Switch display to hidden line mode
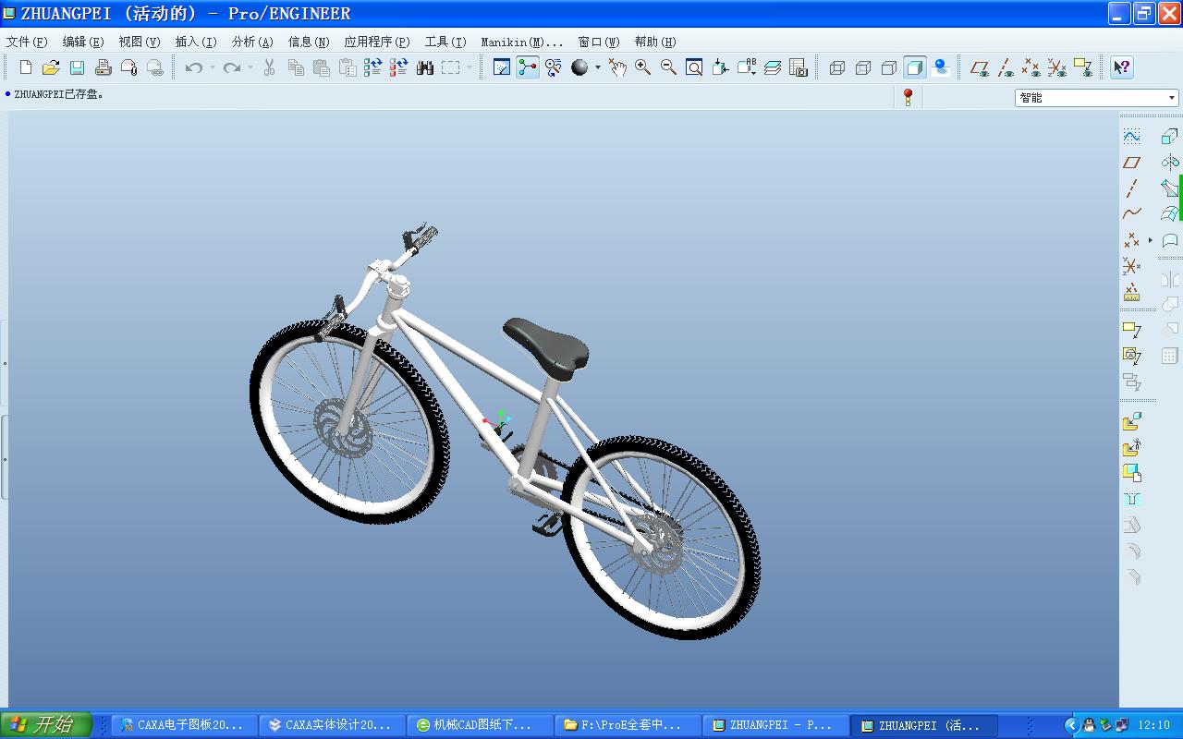This screenshot has width=1183, height=739. point(863,67)
